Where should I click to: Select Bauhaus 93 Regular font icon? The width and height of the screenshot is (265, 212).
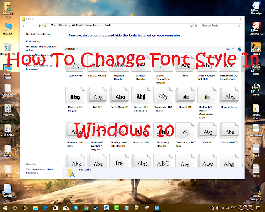pyautogui.click(x=75, y=95)
